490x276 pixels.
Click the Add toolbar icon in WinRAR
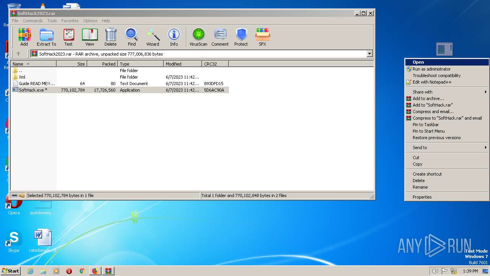tap(24, 37)
